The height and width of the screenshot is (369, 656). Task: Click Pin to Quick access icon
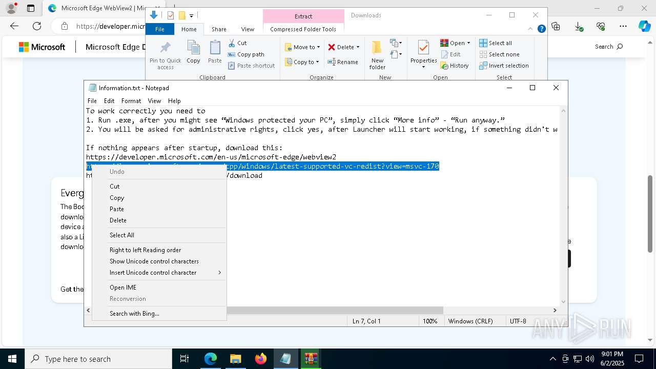pyautogui.click(x=165, y=55)
